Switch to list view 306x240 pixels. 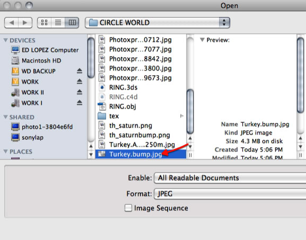pos(58,23)
